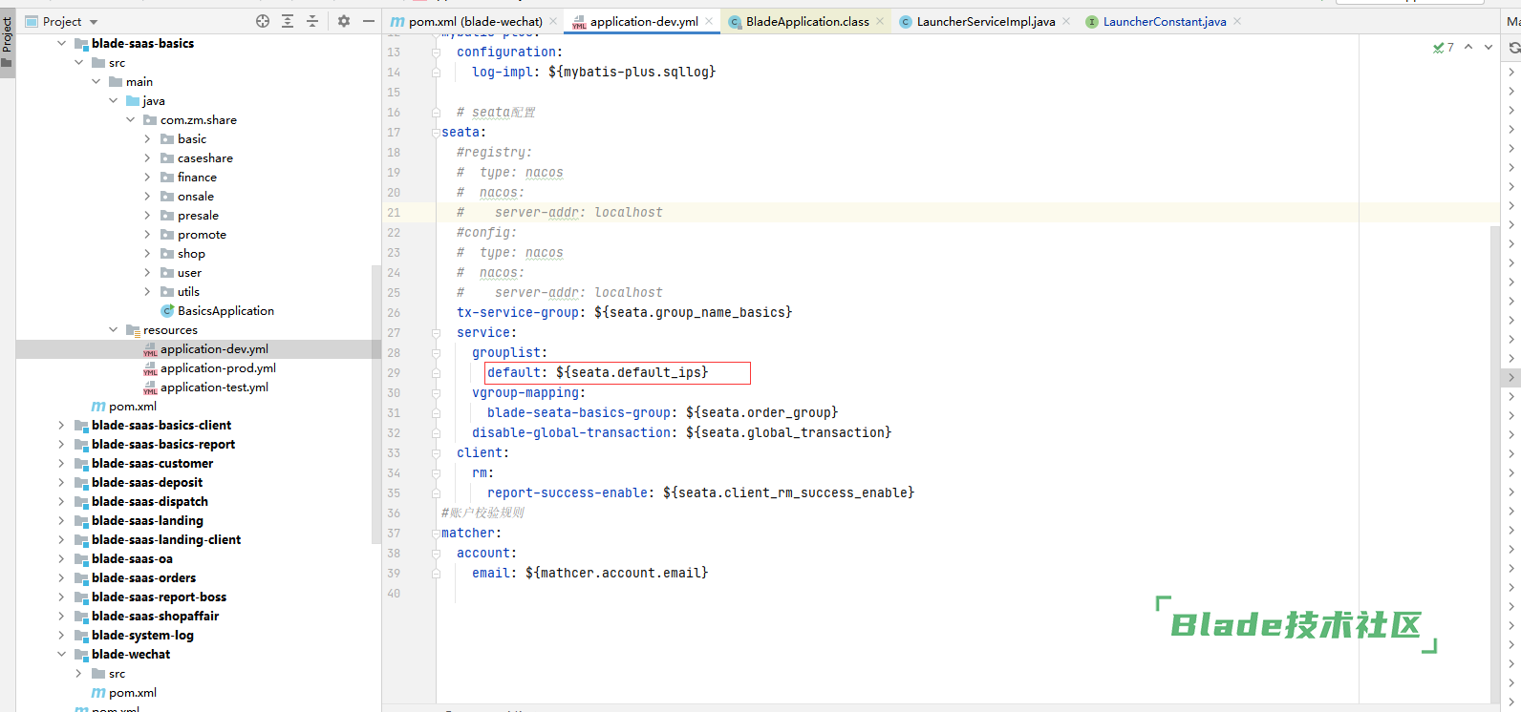Expand the finance package
This screenshot has height=712, width=1521.
[148, 177]
